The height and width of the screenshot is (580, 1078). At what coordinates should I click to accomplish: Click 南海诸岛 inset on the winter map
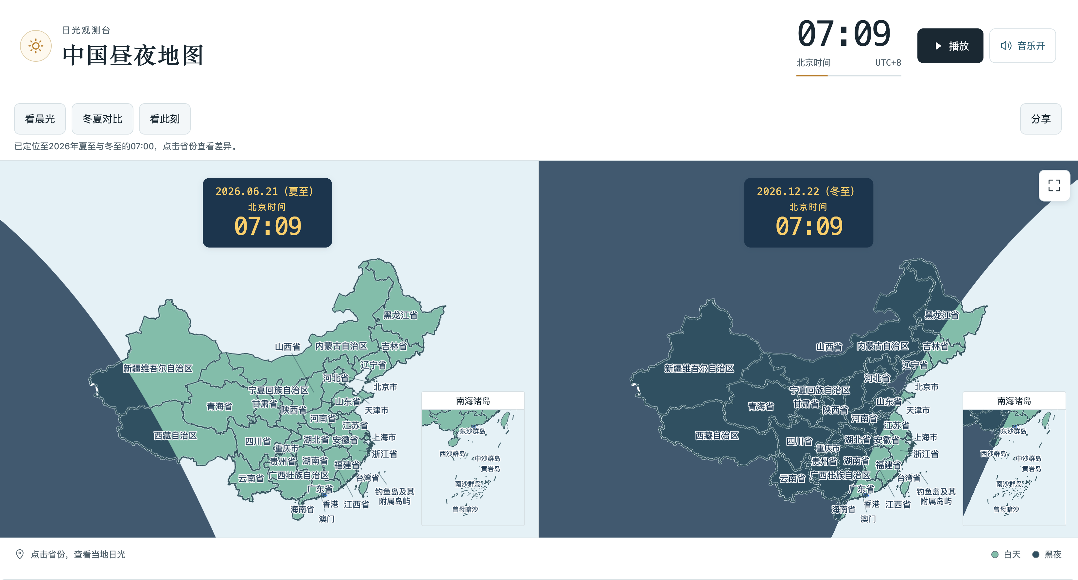pos(1014,459)
